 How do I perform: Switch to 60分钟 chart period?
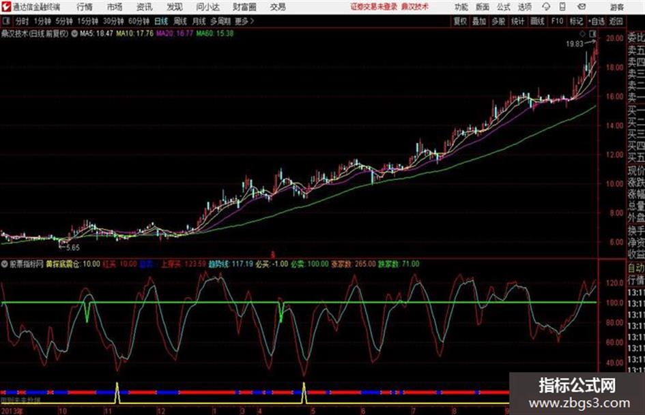tap(139, 21)
